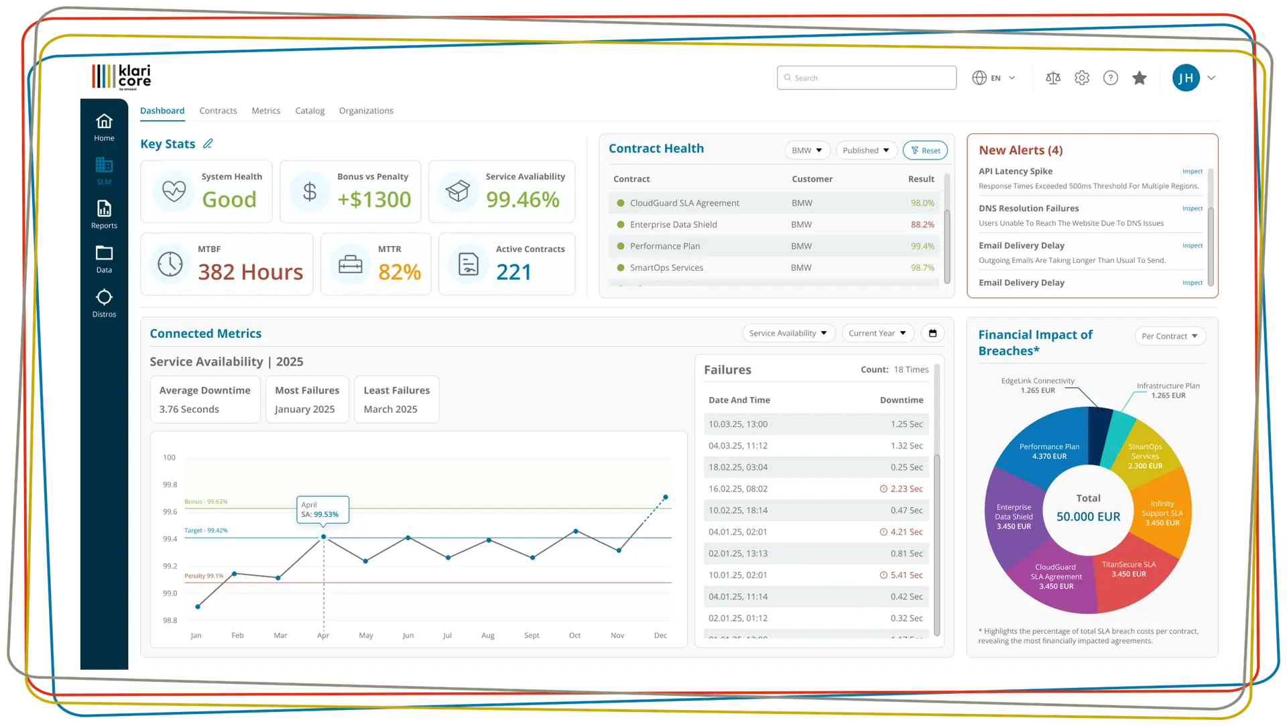Switch to the Catalog tab
This screenshot has width=1287, height=726.
310,111
